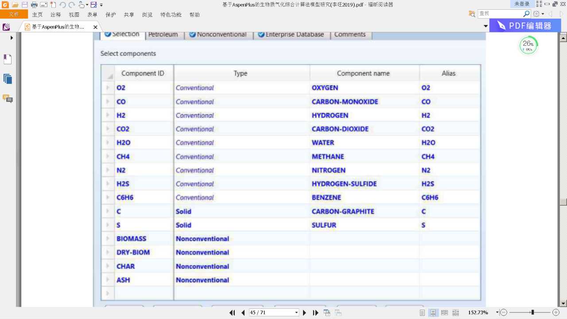The width and height of the screenshot is (567, 319).
Task: Click the 26% circular progress indicator
Action: tap(528, 45)
